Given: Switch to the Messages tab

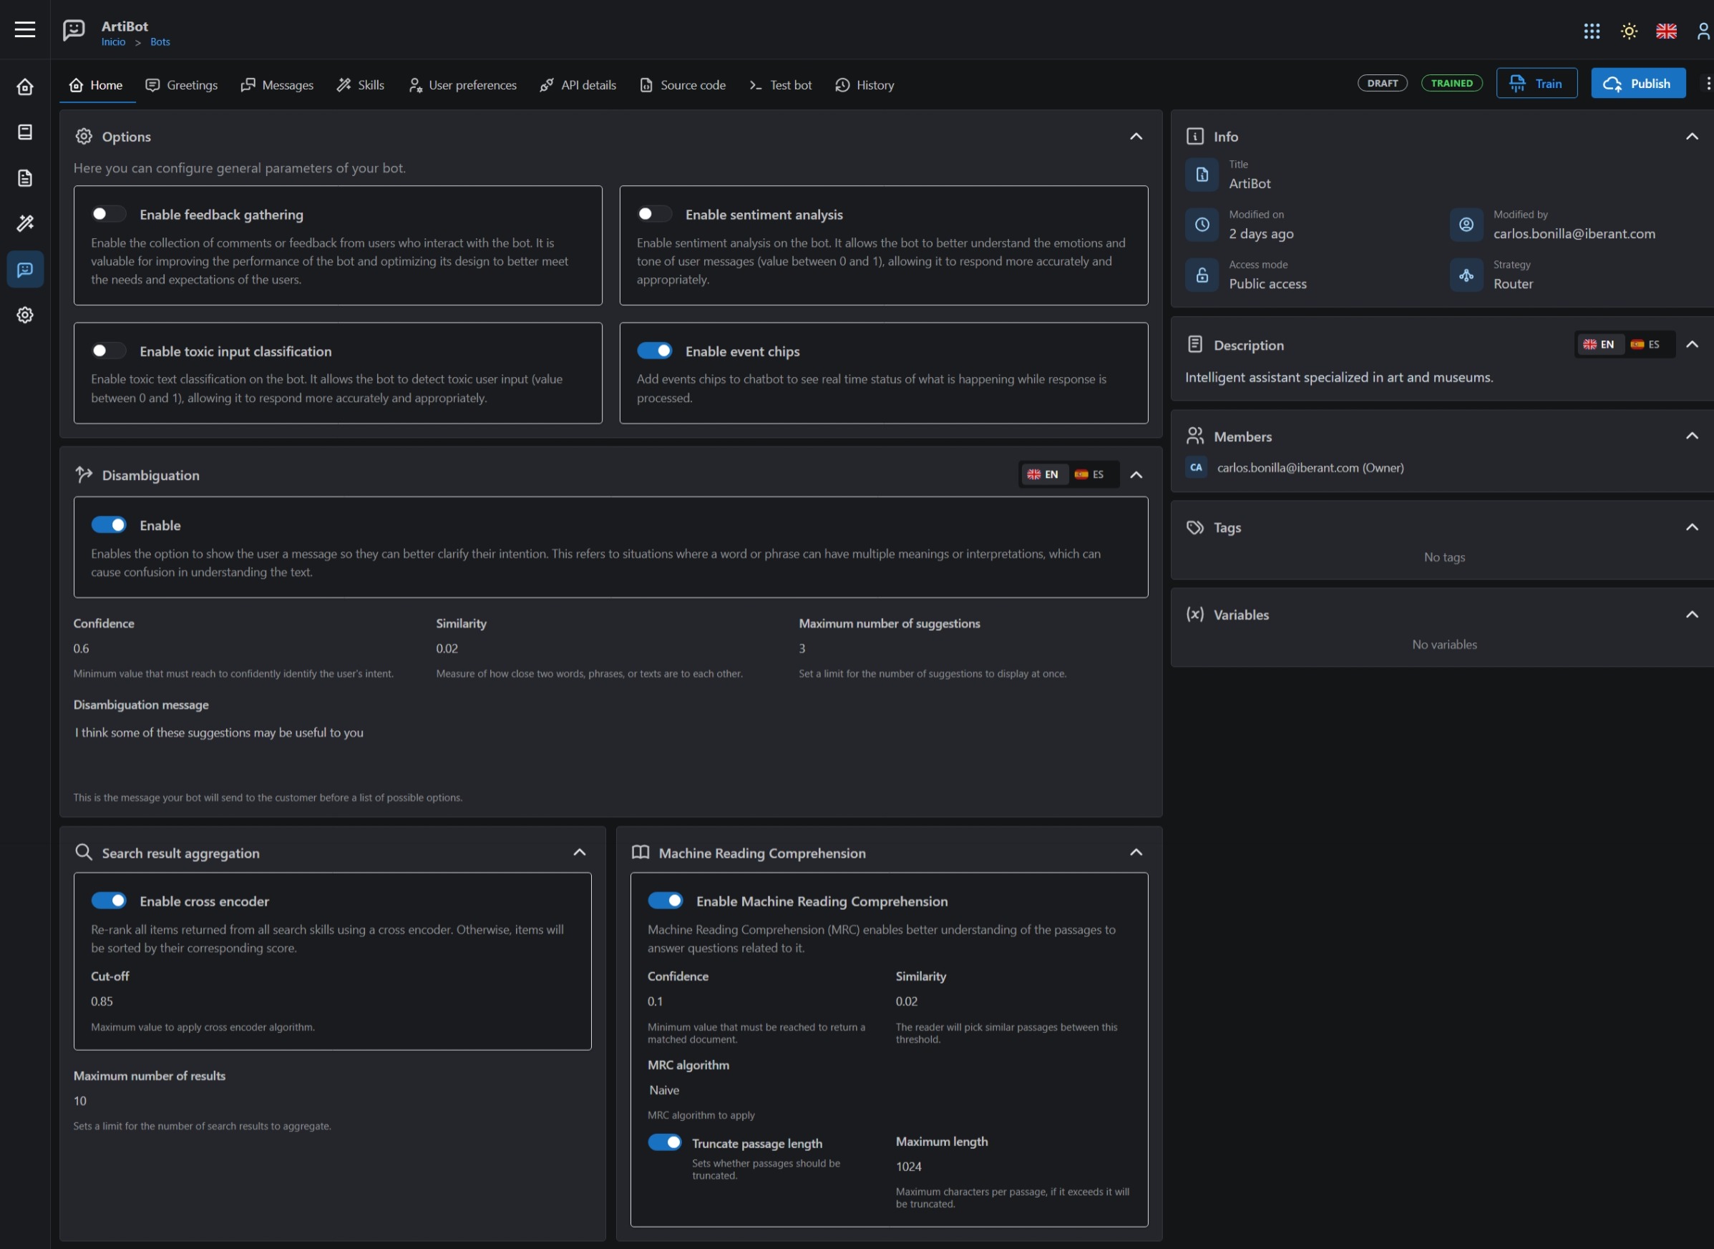Looking at the screenshot, I should click(x=277, y=84).
